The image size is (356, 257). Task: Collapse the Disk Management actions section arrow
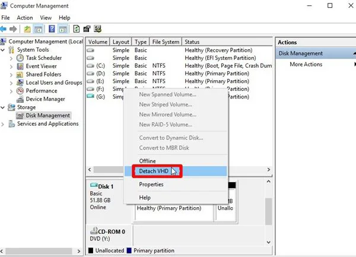click(354, 53)
